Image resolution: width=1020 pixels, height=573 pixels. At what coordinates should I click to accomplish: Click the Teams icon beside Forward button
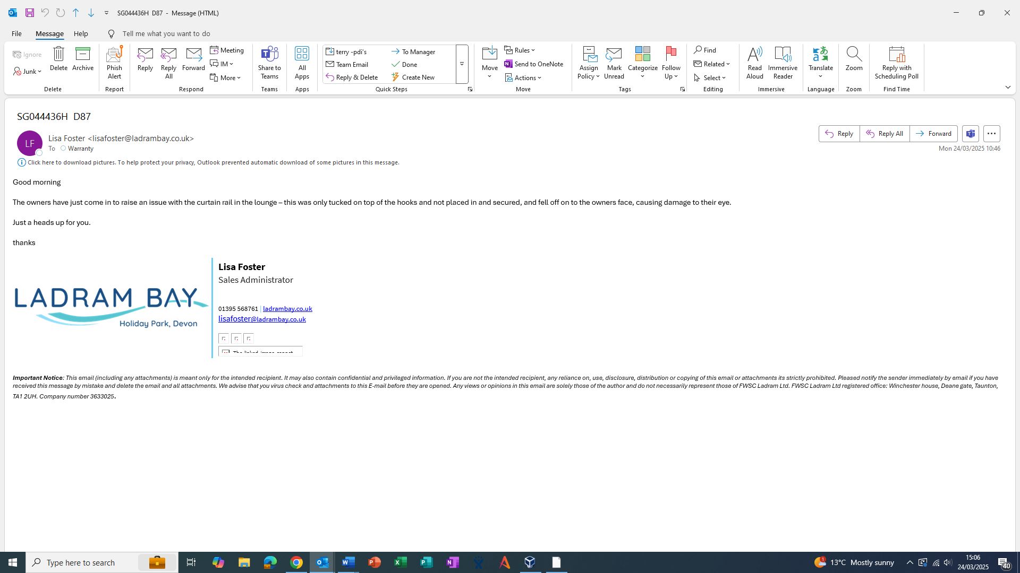click(971, 134)
